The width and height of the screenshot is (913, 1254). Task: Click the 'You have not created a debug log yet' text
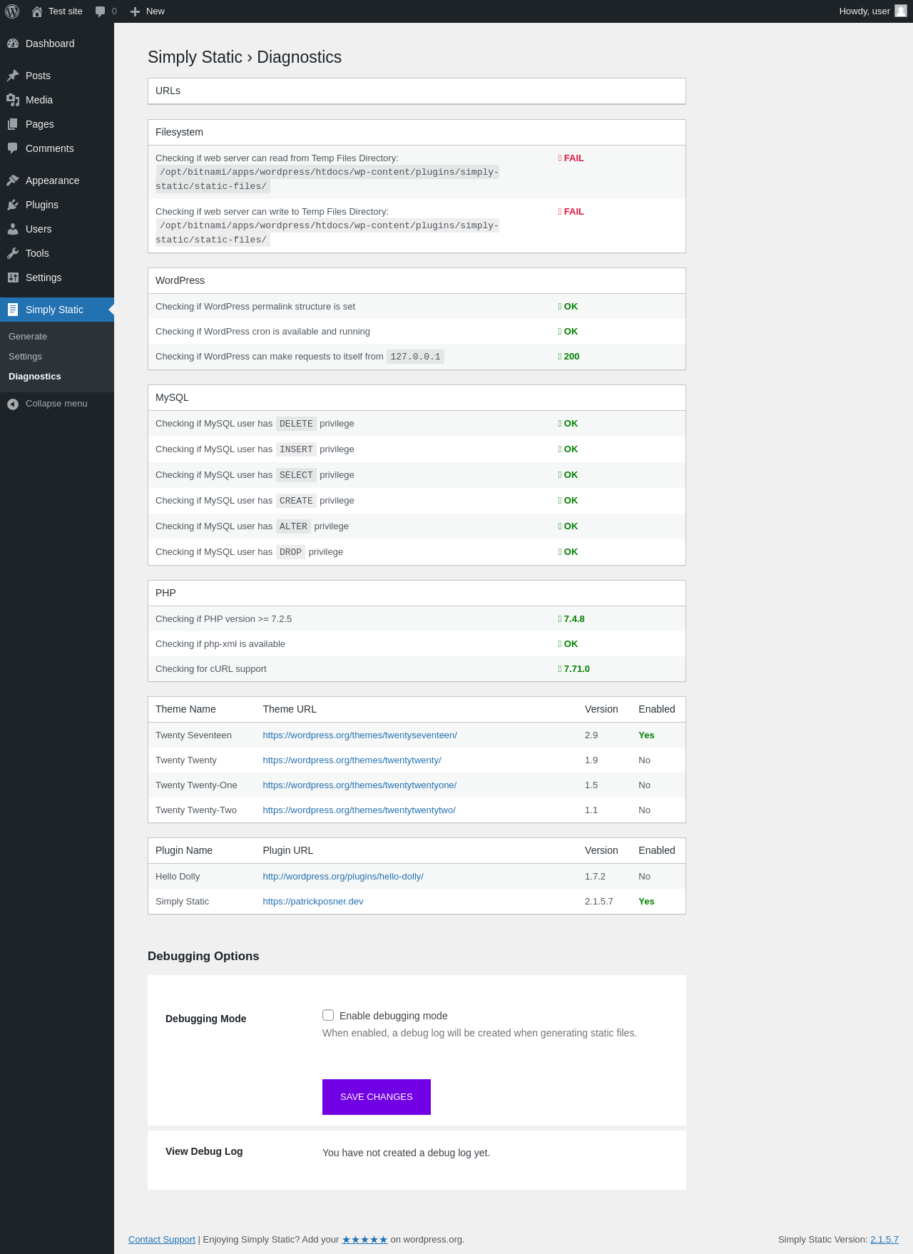(406, 1153)
